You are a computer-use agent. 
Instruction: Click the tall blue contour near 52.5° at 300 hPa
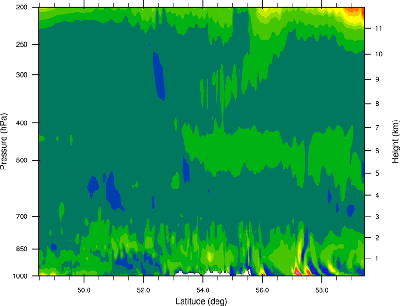point(159,76)
